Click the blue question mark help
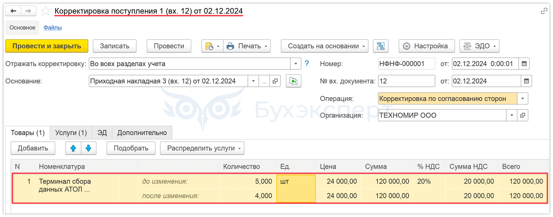The height and width of the screenshot is (217, 553). [307, 64]
